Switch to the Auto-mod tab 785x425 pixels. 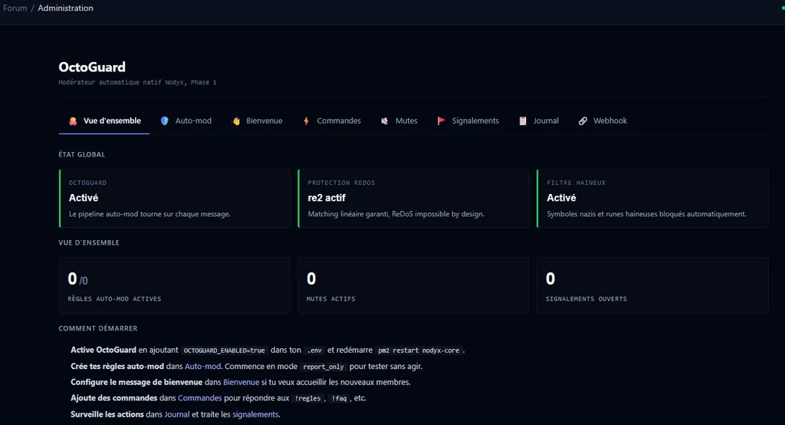click(x=186, y=120)
